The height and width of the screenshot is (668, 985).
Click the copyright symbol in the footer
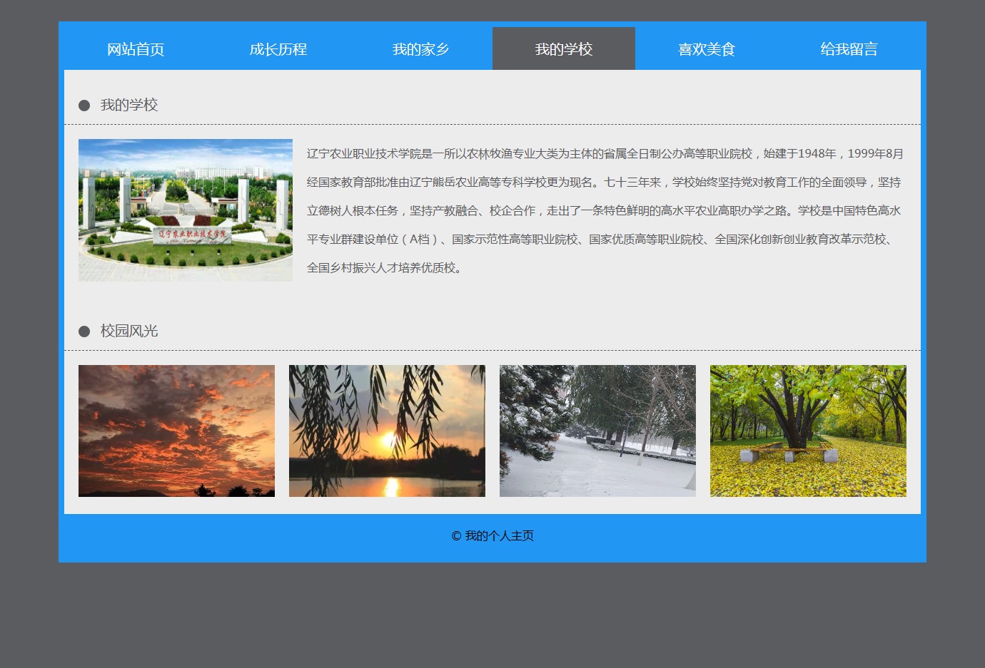pos(456,536)
